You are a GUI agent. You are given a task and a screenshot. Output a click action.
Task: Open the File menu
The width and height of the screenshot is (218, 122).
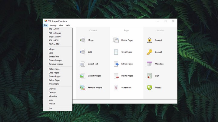45,25
